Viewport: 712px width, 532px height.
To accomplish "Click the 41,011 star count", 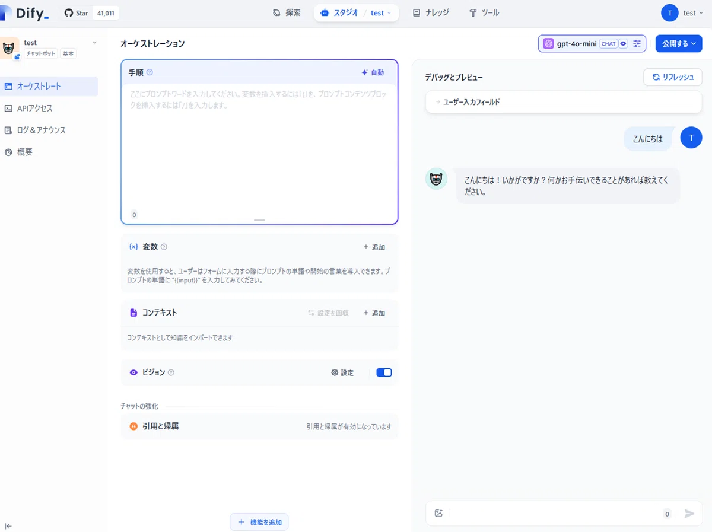I will [105, 13].
